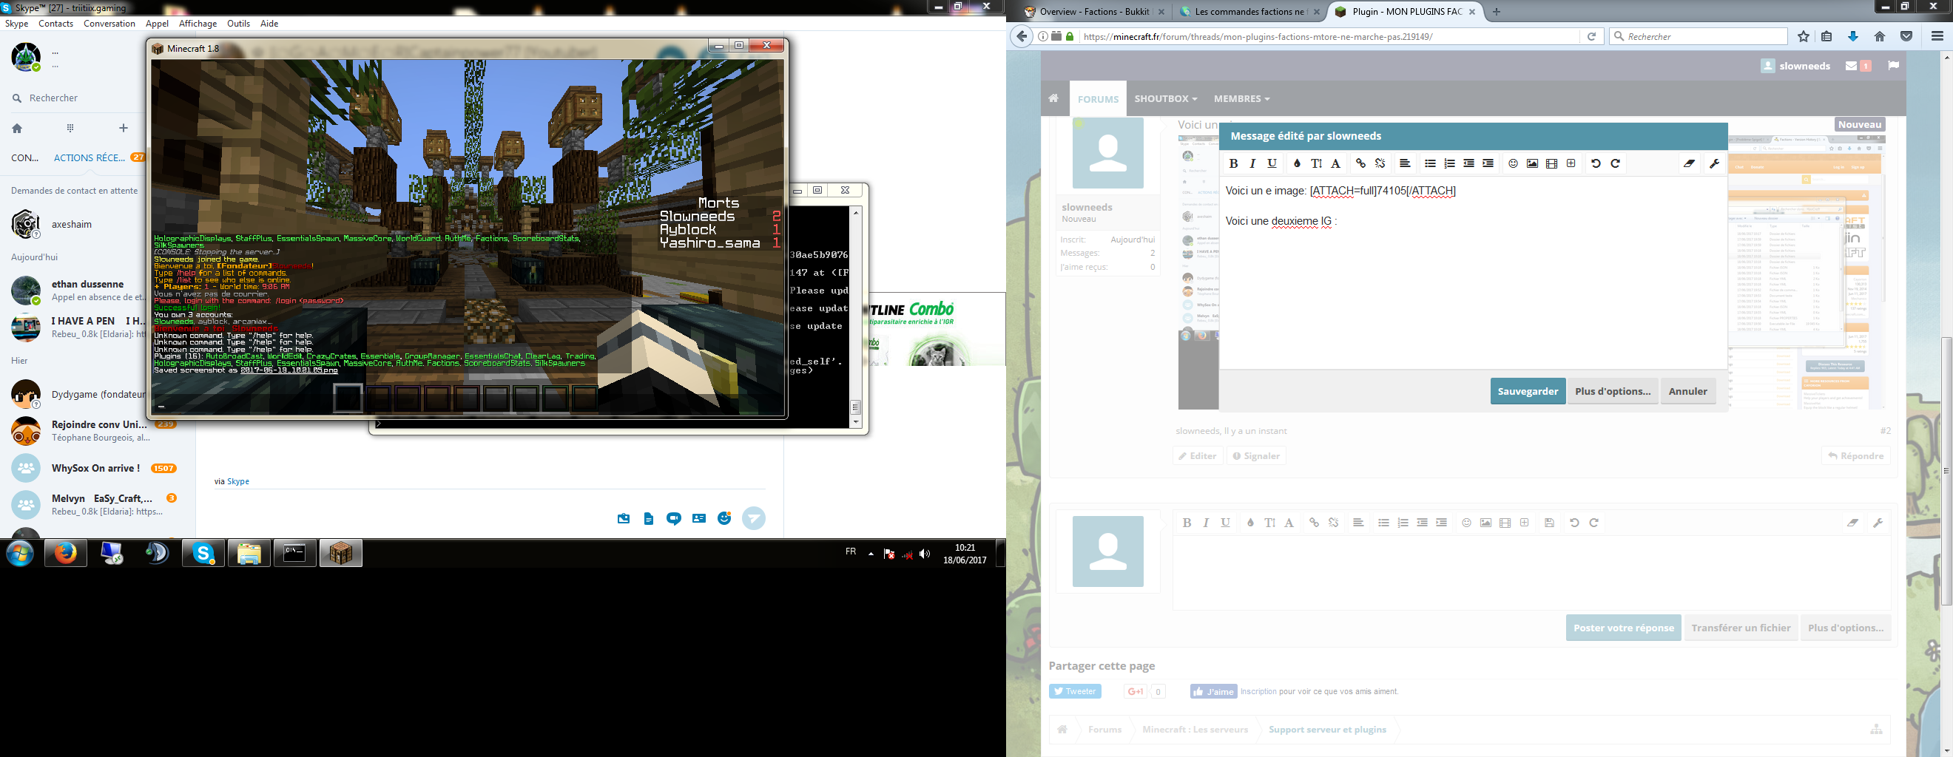Reload the current Firefox page
The width and height of the screenshot is (1953, 757).
coord(1591,36)
